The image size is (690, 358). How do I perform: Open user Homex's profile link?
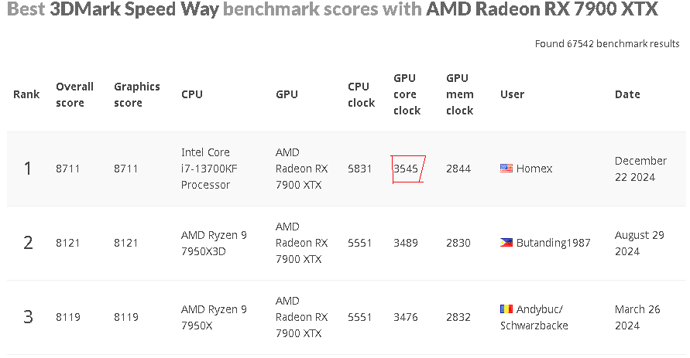(534, 169)
